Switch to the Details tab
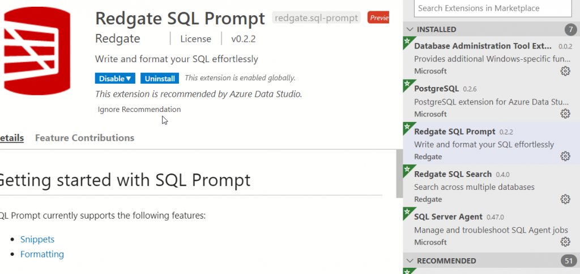The image size is (580, 274). click(11, 138)
